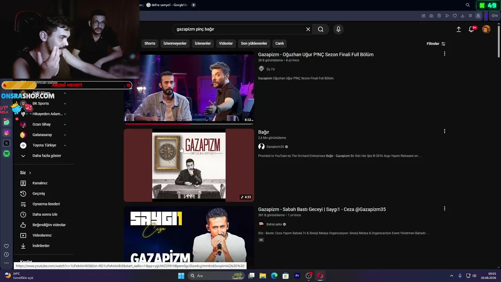Open more options for Sabah Bastı Geceyi video

click(x=444, y=209)
